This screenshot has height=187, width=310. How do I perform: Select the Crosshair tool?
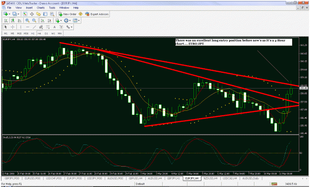click(12, 27)
